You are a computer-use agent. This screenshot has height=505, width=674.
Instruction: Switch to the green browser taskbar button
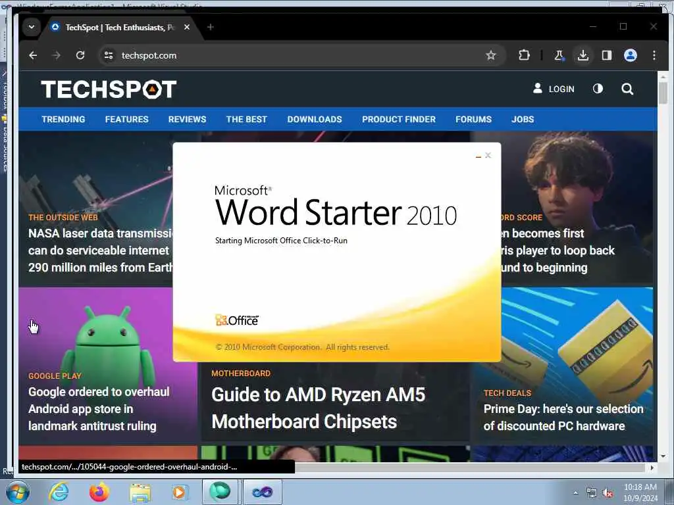pyautogui.click(x=220, y=492)
